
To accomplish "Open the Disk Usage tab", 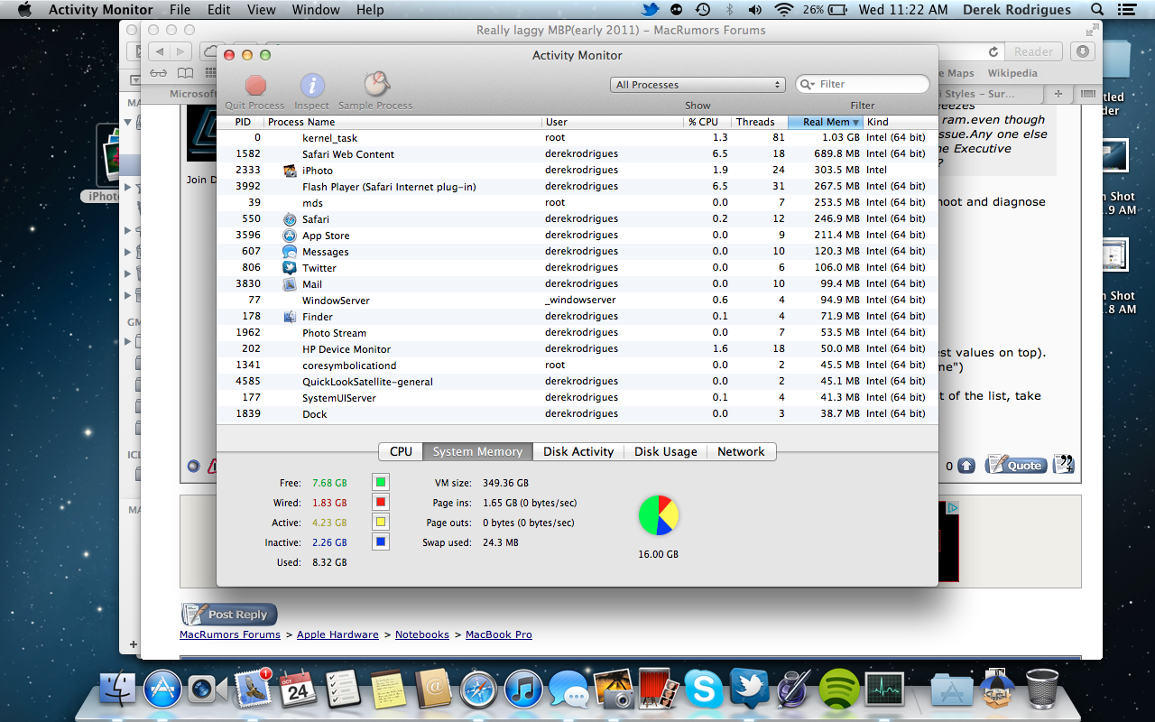I will 665,451.
